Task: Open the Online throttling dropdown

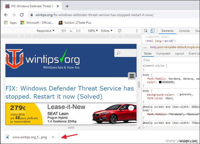Action: tap(107, 31)
